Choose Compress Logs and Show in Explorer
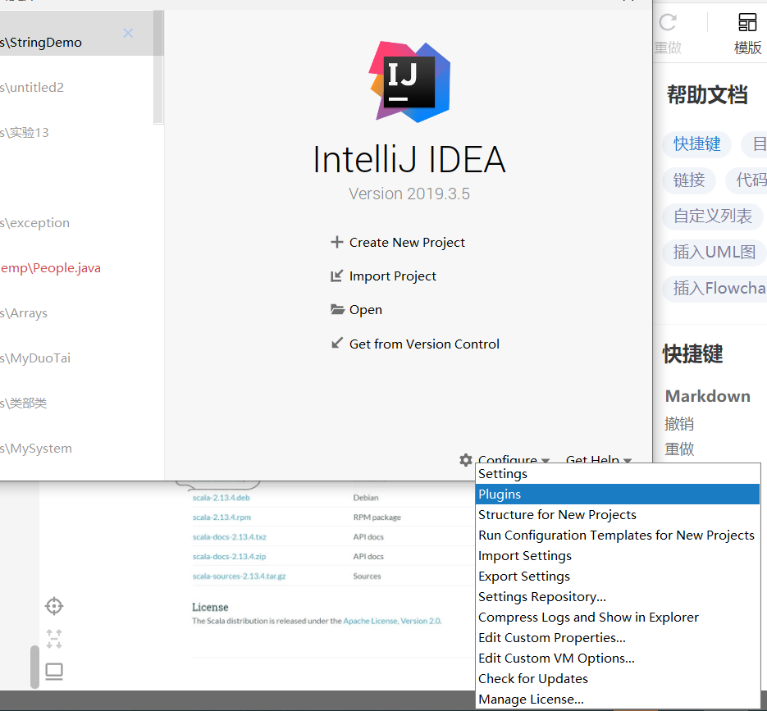The height and width of the screenshot is (711, 767). [618, 618]
